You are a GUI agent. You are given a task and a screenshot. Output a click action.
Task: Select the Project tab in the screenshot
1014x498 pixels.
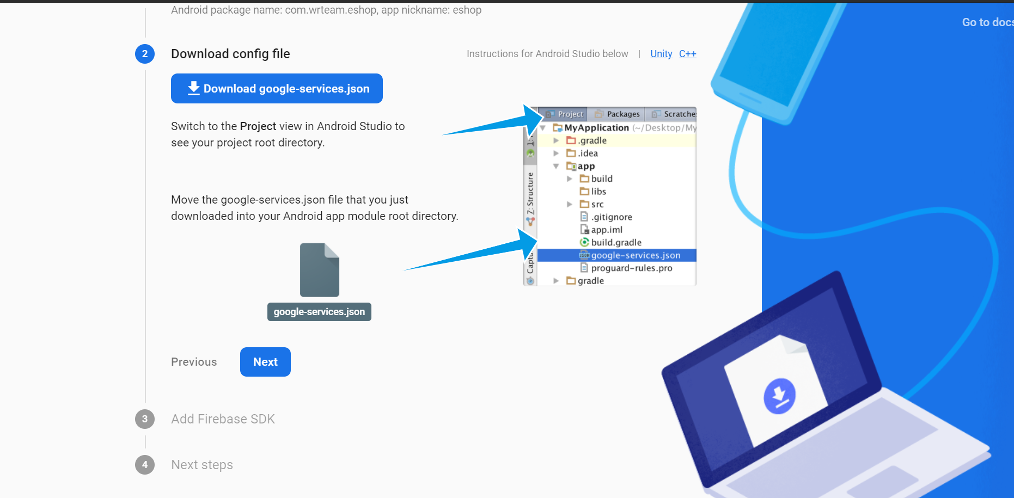coord(565,114)
